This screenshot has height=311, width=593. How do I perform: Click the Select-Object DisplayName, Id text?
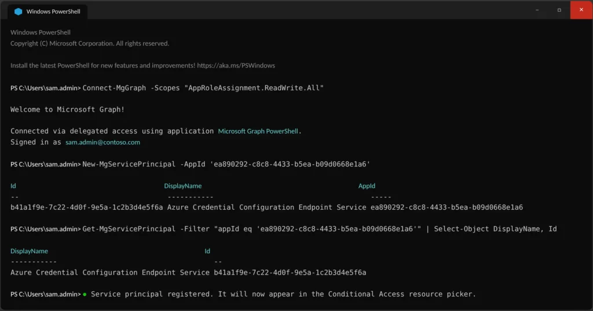(496, 229)
